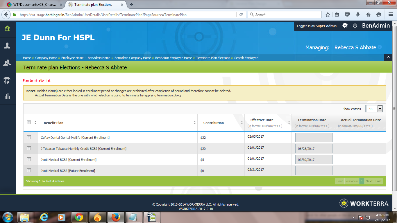The width and height of the screenshot is (397, 223).
Task: Click the umbrella benefits icon in sidebar
Action: point(7,80)
